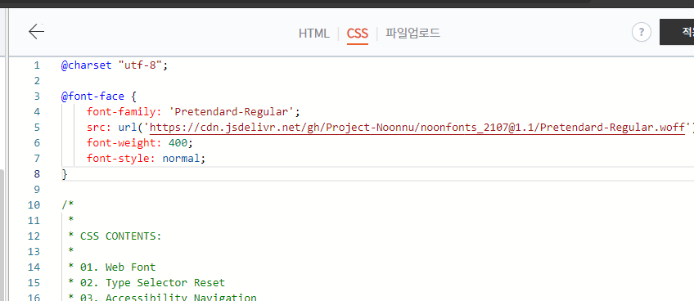
Task: Open the 파일업로드 tab
Action: [413, 34]
